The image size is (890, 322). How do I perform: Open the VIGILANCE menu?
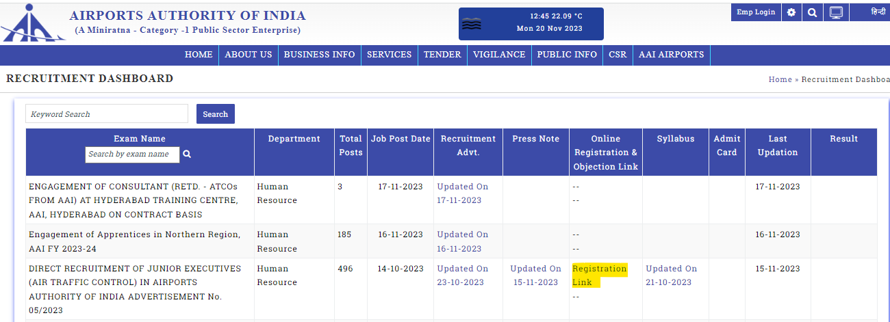pyautogui.click(x=499, y=55)
